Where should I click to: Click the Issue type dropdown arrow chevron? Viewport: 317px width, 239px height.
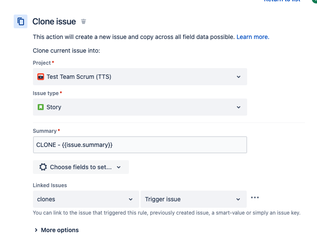point(239,107)
